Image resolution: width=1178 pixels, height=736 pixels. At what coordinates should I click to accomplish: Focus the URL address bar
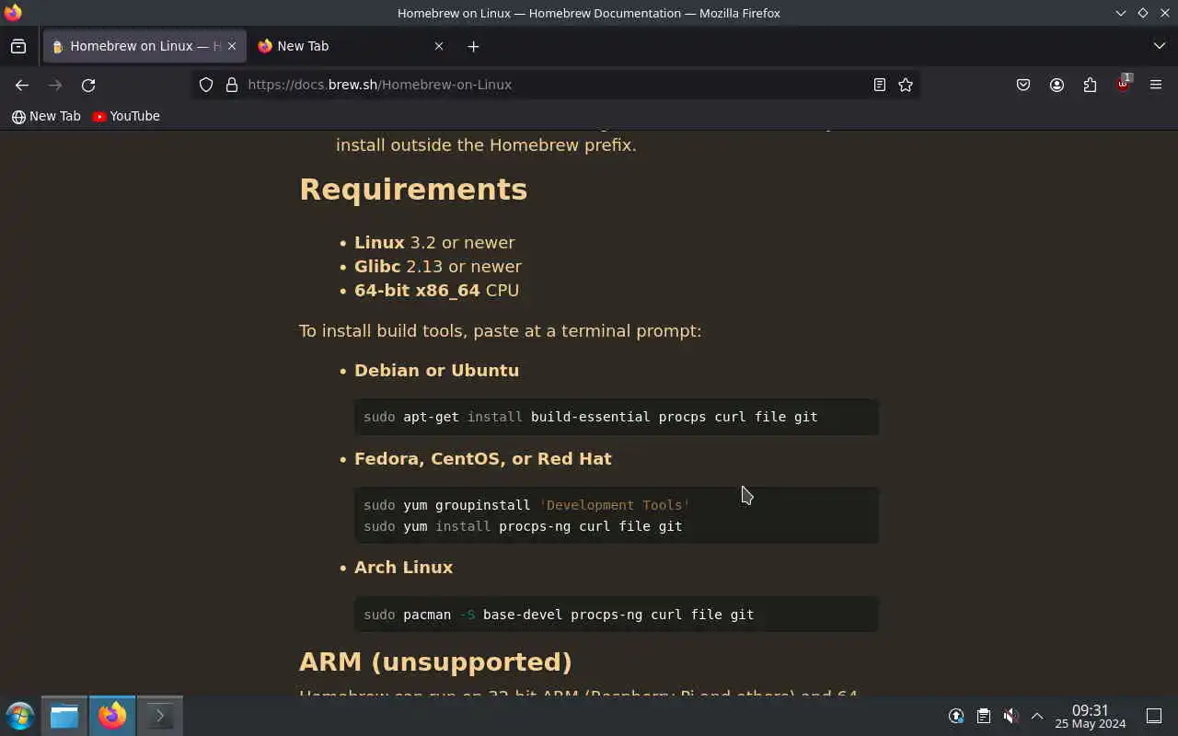(556, 85)
